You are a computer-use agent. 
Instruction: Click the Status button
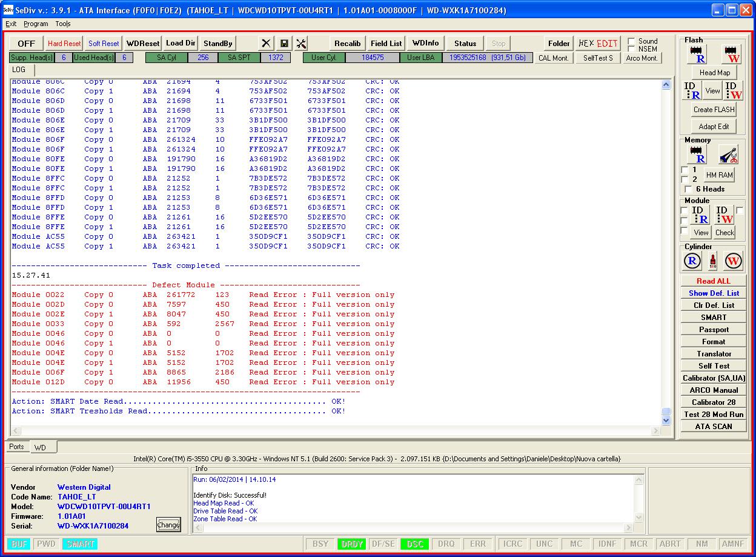465,44
